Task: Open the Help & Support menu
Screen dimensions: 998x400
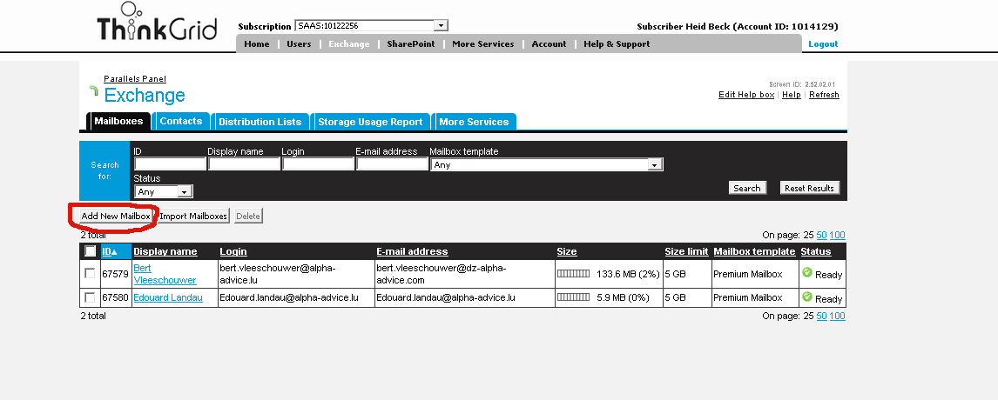Action: 617,43
